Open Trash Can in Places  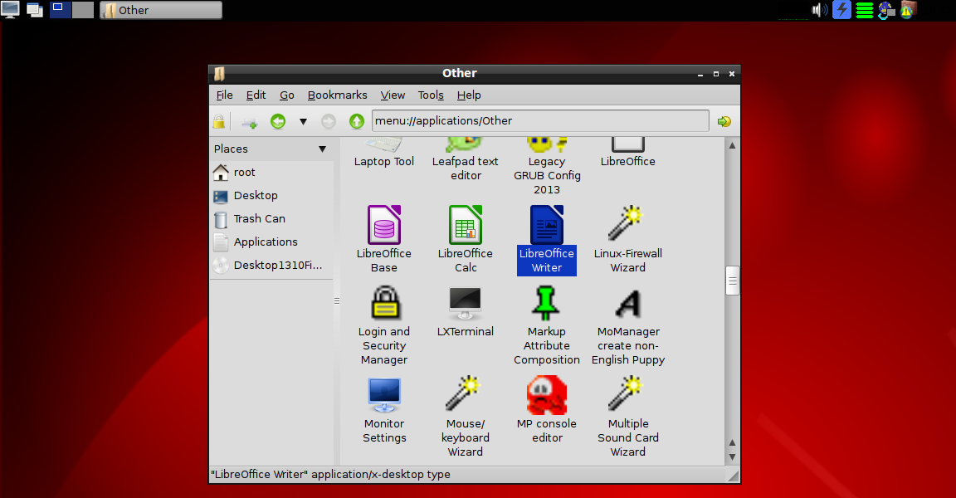[271, 219]
